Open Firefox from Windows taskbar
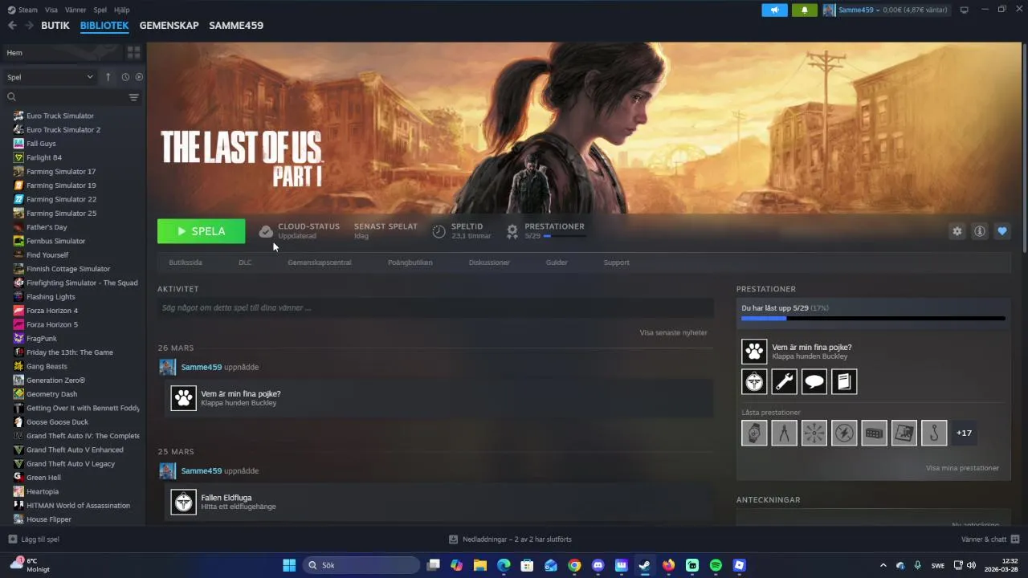This screenshot has height=578, width=1028. click(x=668, y=565)
